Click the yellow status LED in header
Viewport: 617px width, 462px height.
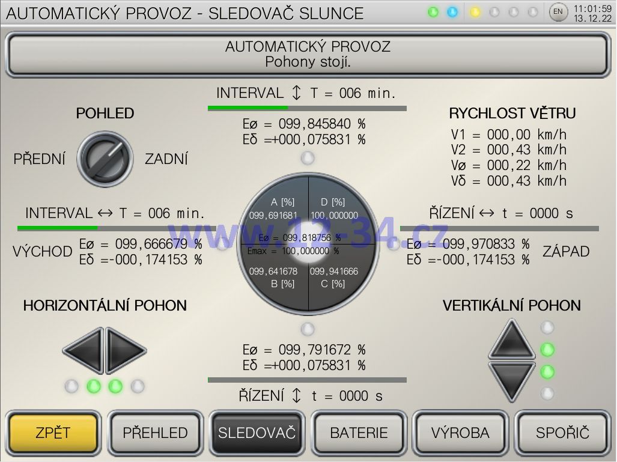[x=475, y=12]
